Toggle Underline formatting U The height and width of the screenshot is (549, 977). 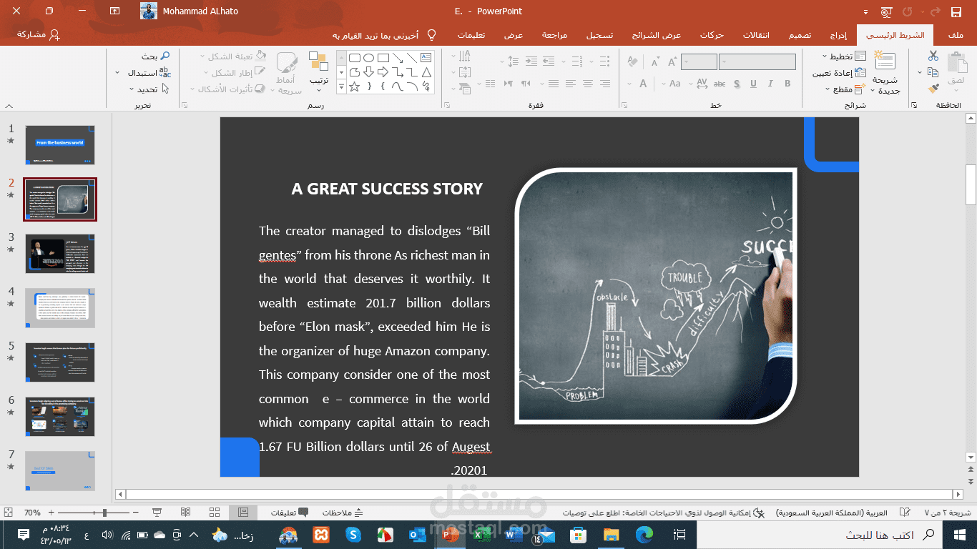click(x=754, y=84)
